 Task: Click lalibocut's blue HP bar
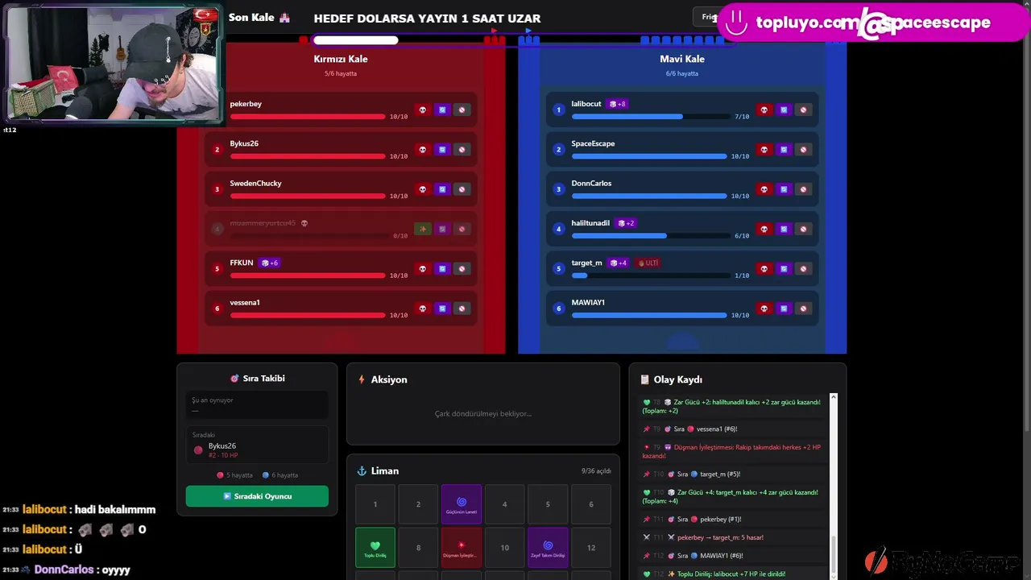pos(649,117)
